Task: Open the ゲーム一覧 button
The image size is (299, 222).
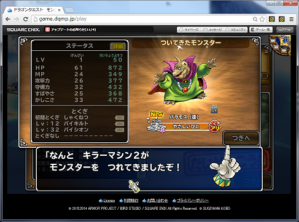Action: coord(261,29)
